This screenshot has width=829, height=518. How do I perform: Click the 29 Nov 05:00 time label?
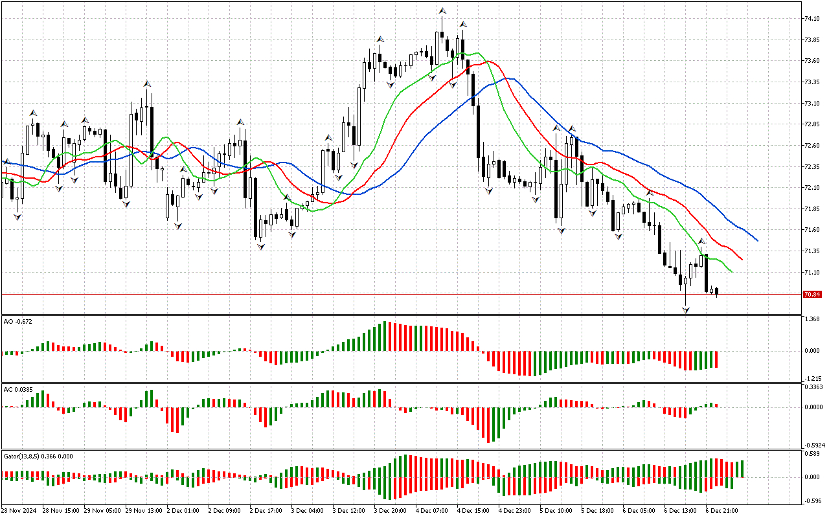coord(103,510)
